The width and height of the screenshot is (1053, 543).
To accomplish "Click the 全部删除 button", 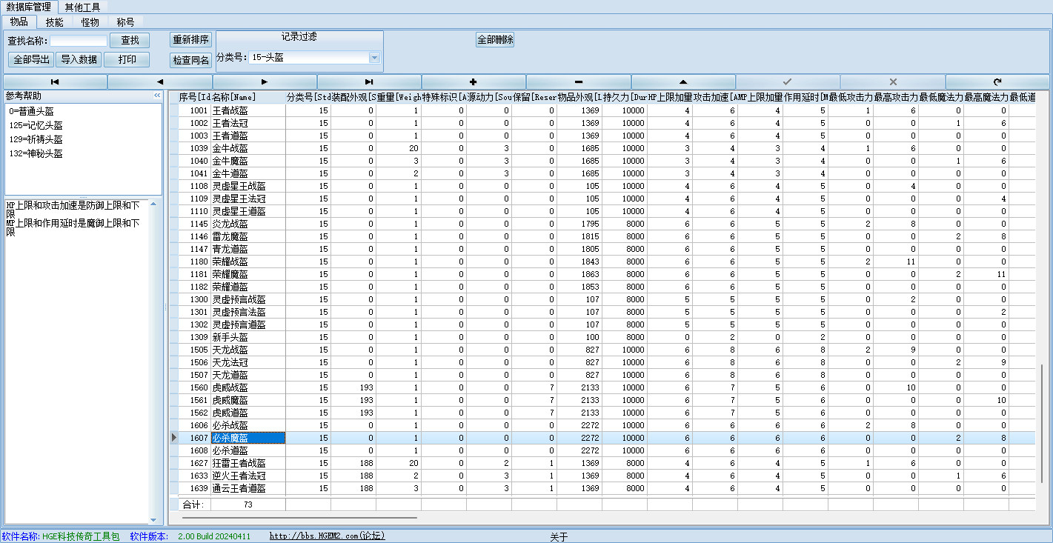I will click(x=495, y=39).
